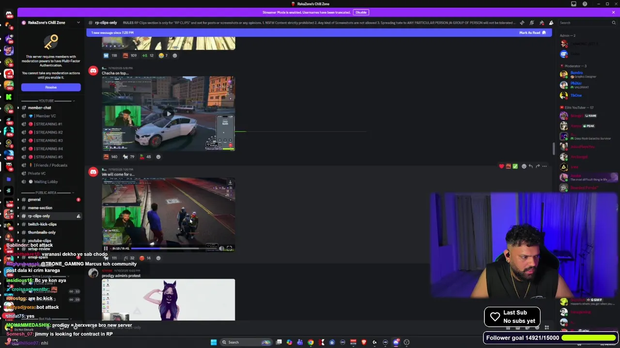Viewport: 620px width, 348px height.
Task: Open Chrome from Windows taskbar
Action: point(310,342)
